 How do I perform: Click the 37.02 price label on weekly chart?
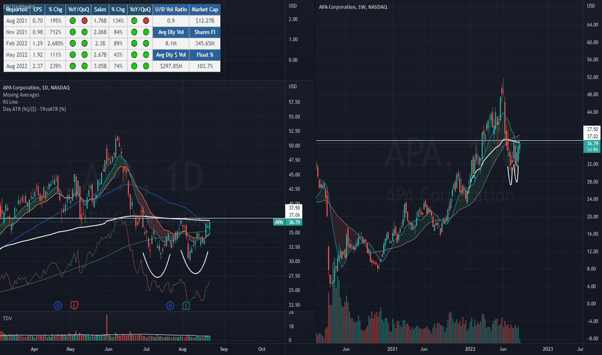pos(592,136)
